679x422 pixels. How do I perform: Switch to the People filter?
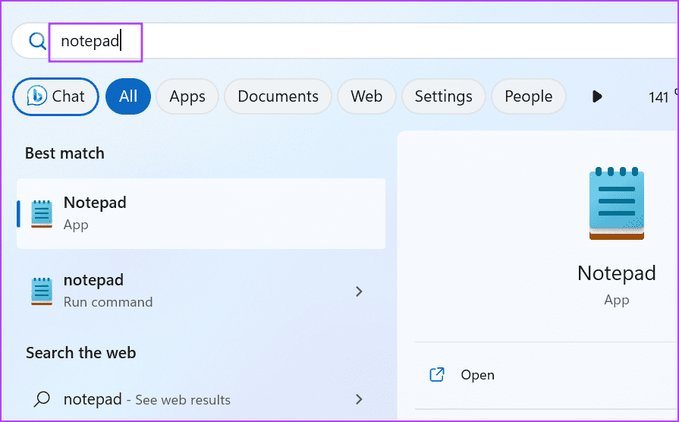pyautogui.click(x=528, y=96)
